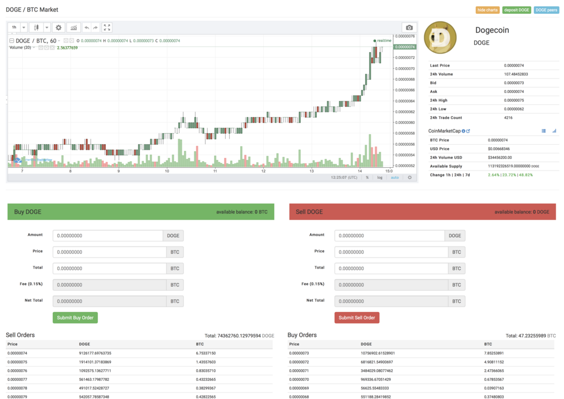Toggle log scale on chart
The height and width of the screenshot is (399, 564).
coord(380,178)
